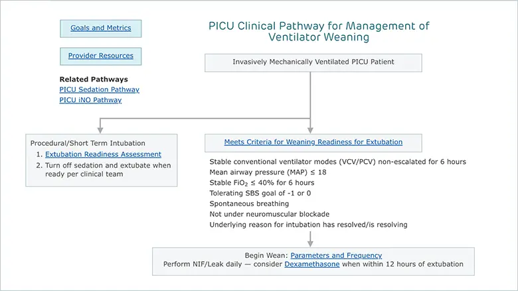Open the Goals and Metrics link

[x=101, y=28]
